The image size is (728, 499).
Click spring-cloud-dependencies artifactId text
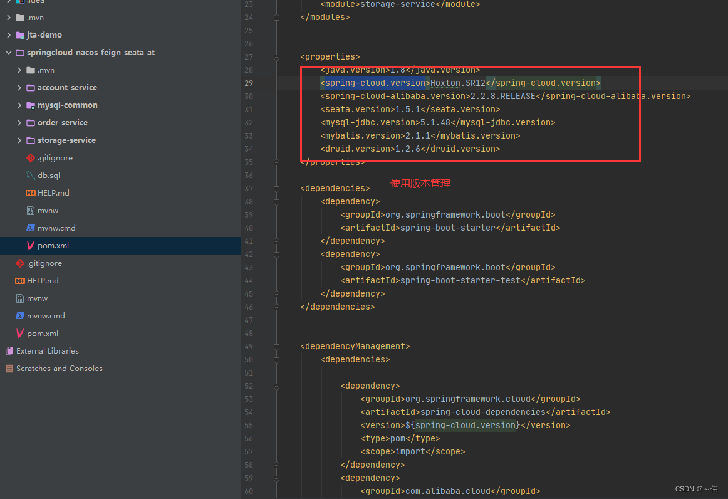[483, 412]
